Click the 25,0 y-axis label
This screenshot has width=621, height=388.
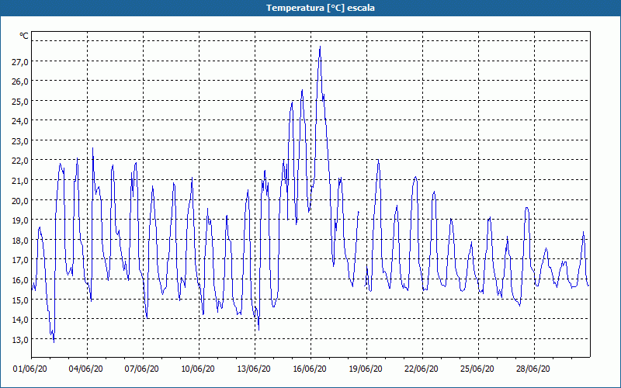(x=20, y=101)
